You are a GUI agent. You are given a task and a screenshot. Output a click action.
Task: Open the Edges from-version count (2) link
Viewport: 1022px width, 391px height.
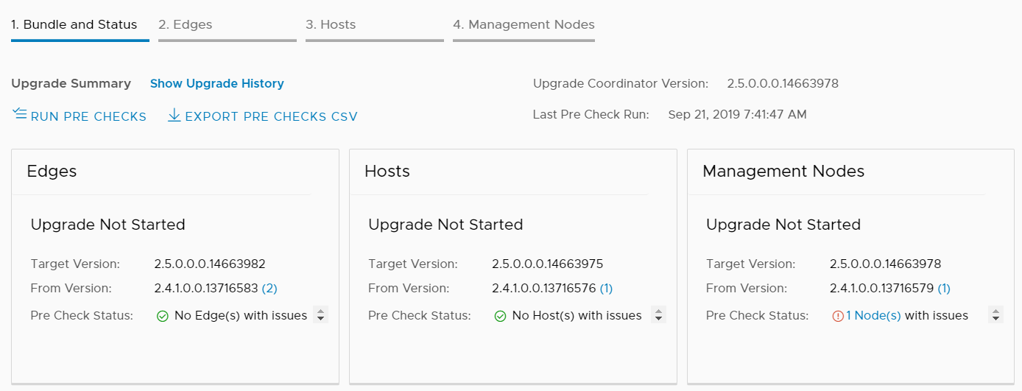coord(269,288)
